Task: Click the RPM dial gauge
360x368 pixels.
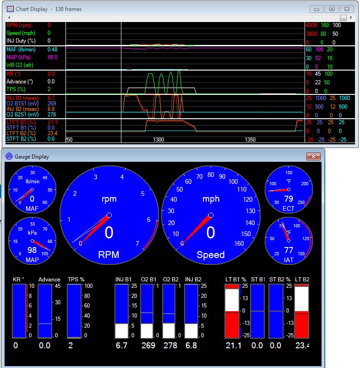Action: tap(109, 215)
